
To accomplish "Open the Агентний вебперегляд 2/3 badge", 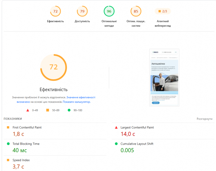I will (x=163, y=11).
